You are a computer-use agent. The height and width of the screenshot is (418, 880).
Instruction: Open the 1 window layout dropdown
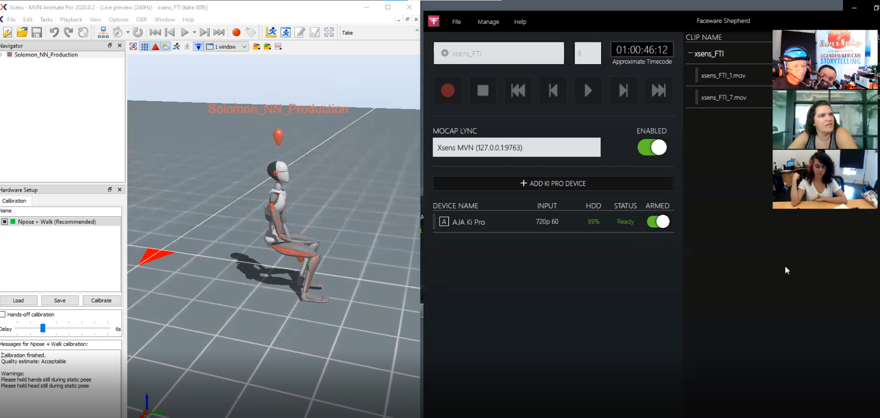[227, 47]
